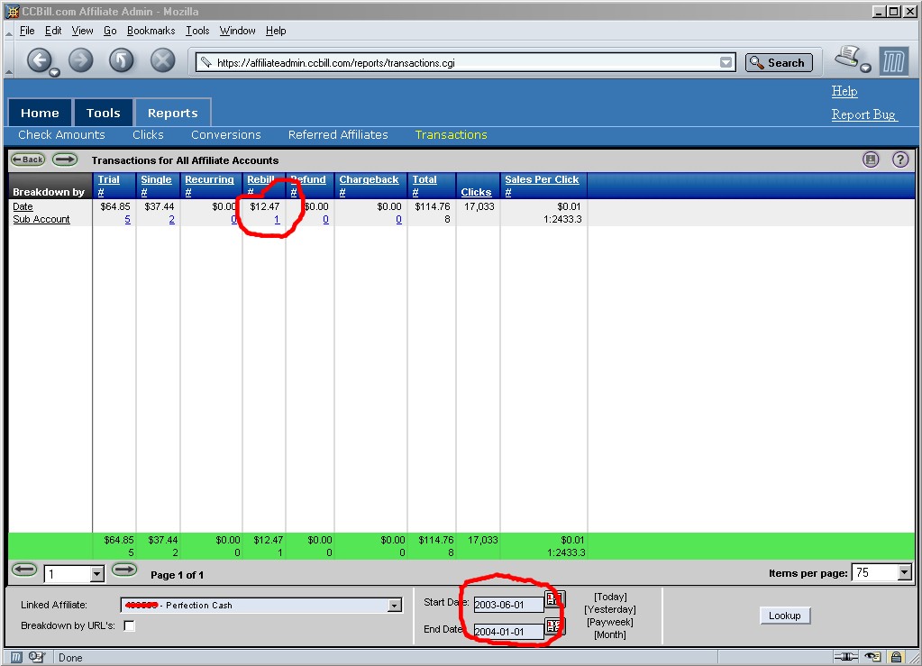Open the help question mark icon
Viewport: 922px width, 666px height.
coord(899,160)
